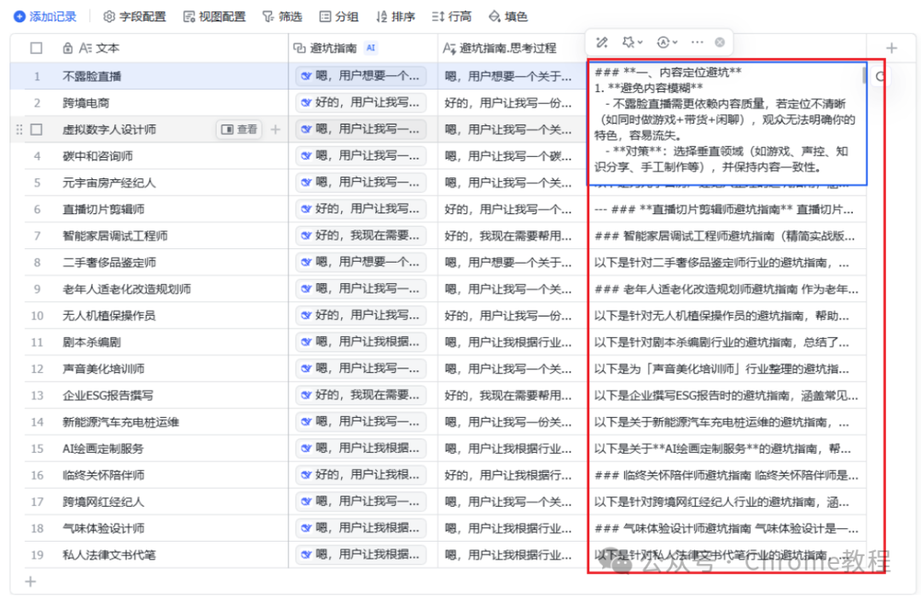Click the expanded text cell about 内容定位避坑
The height and width of the screenshot is (598, 921).
727,124
